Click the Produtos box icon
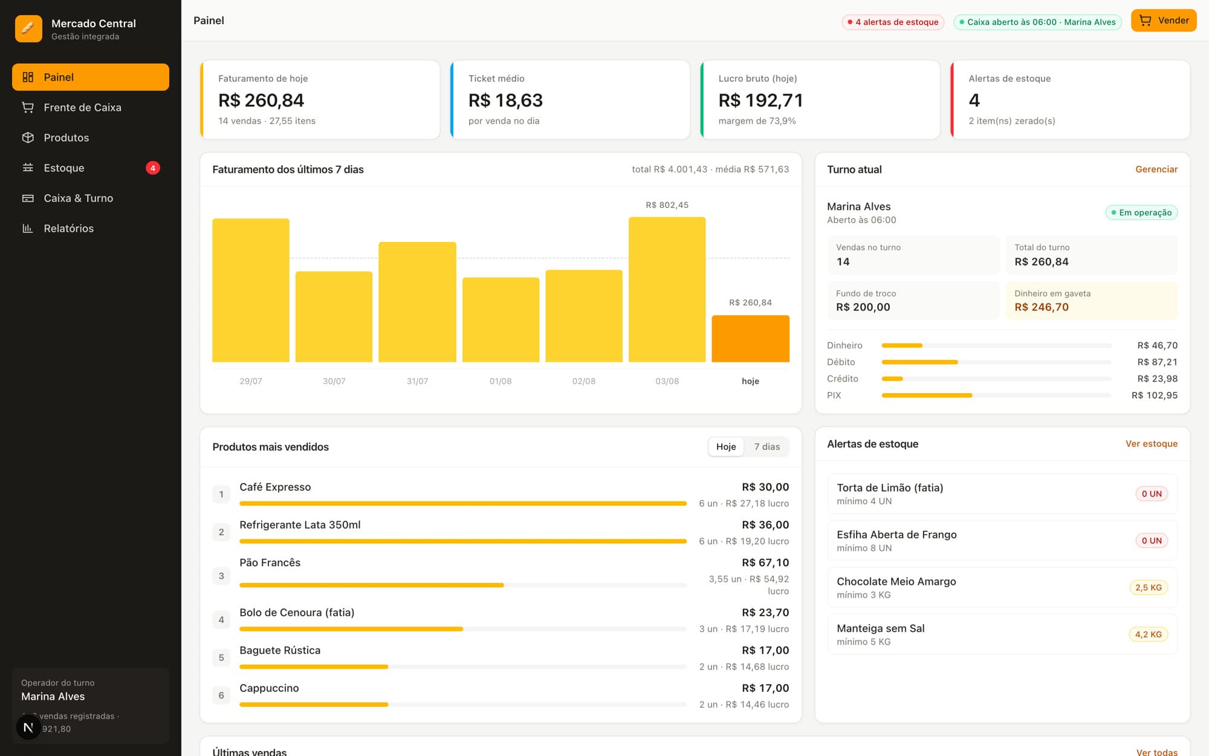Screen dimensions: 1209x756 click(x=28, y=137)
